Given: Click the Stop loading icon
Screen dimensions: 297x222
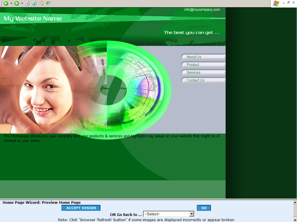Looking at the screenshot, I should click(28, 3).
